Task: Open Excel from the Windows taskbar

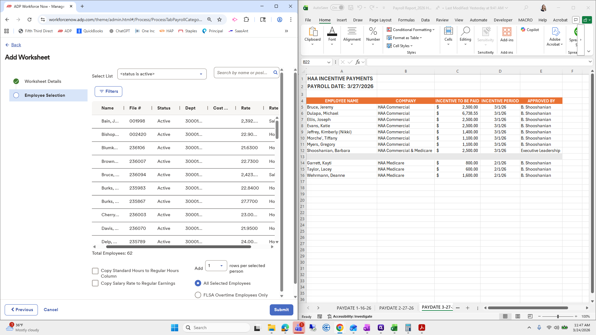Action: coord(394,328)
